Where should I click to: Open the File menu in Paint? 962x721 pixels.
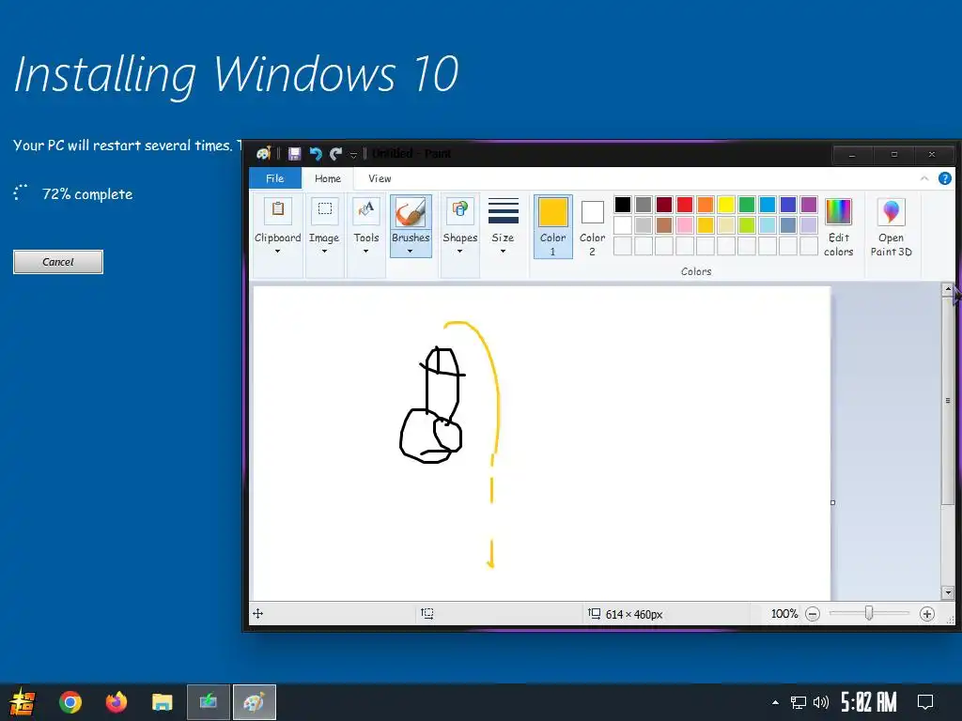pyautogui.click(x=275, y=178)
